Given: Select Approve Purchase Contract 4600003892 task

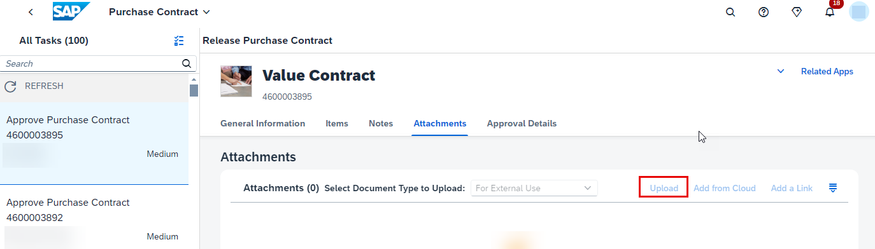Looking at the screenshot, I should pyautogui.click(x=94, y=217).
